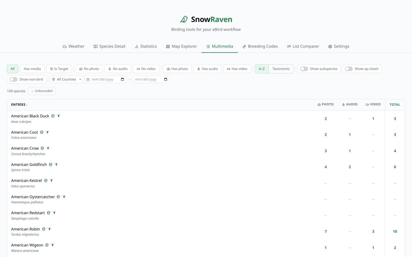412x257 pixels.
Task: Click the flying bird icon beside American Crow
Action: tap(48, 148)
